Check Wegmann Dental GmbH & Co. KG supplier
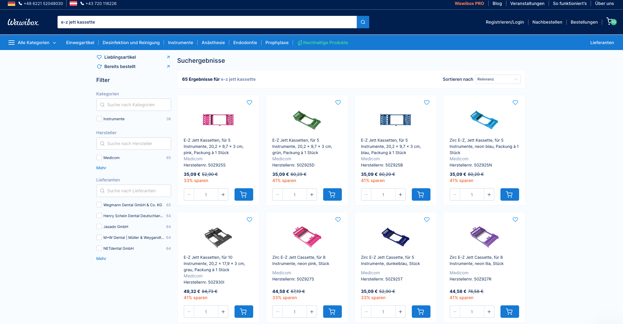 [x=99, y=205]
